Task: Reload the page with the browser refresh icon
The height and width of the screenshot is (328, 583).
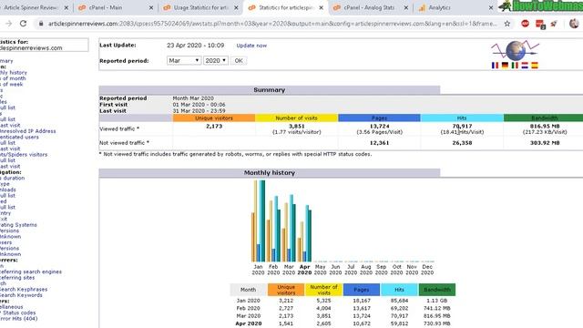Action: pyautogui.click(x=23, y=24)
